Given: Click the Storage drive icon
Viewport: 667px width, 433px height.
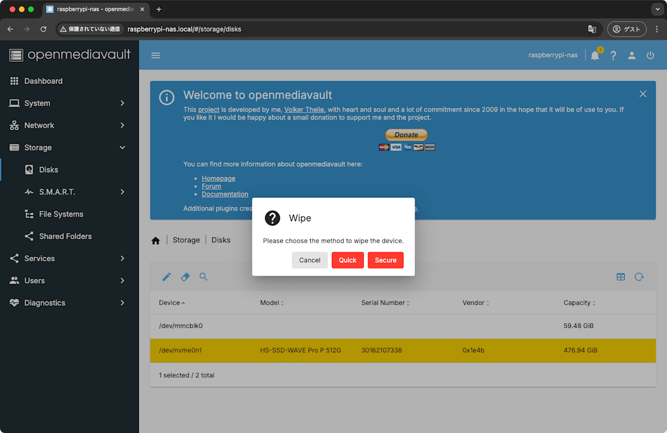Looking at the screenshot, I should pos(14,148).
